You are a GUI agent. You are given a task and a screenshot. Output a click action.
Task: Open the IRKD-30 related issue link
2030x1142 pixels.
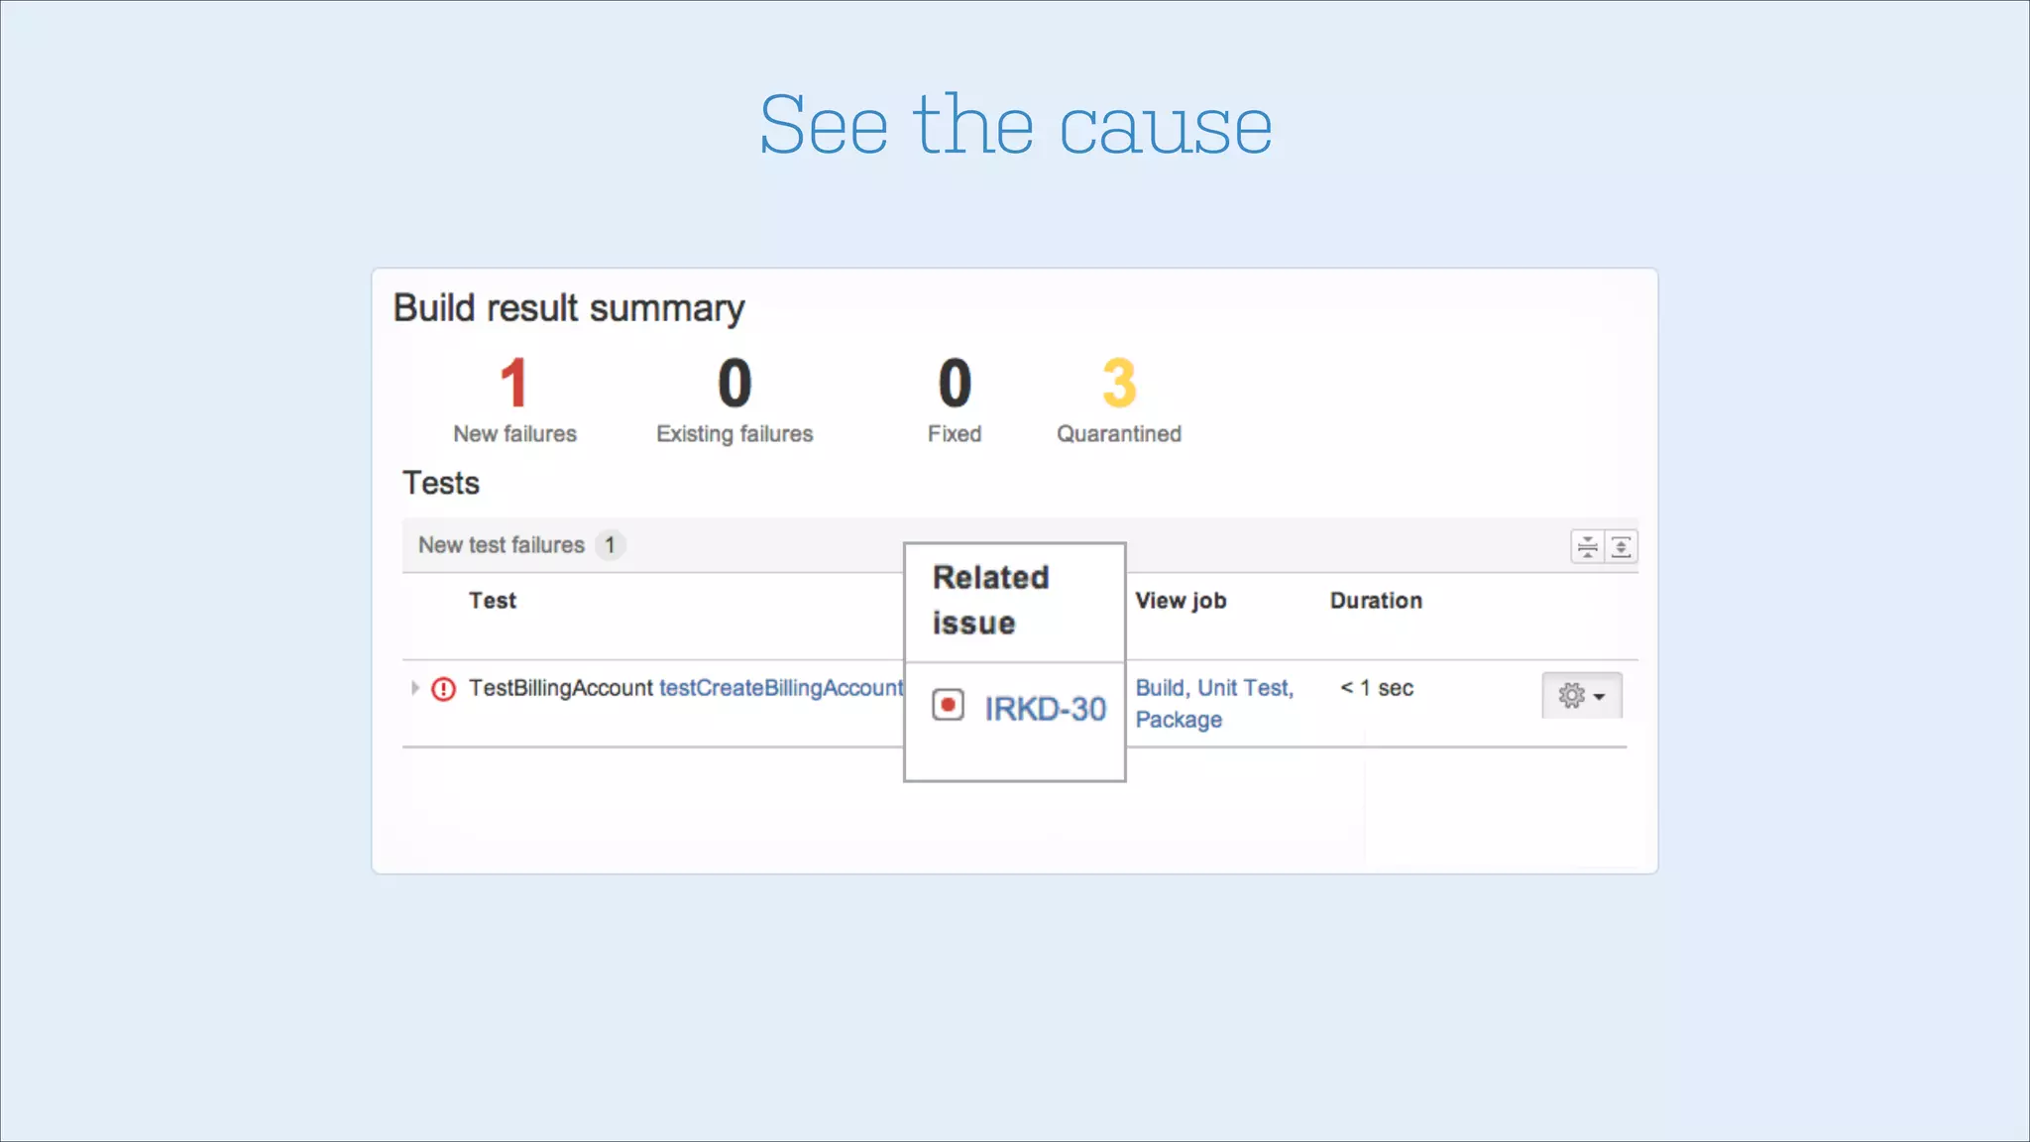coord(1045,709)
